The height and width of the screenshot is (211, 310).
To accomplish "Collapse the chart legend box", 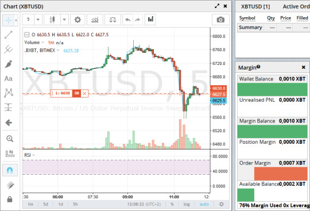I will click(26, 35).
